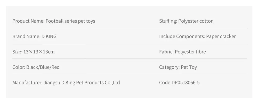This screenshot has width=258, height=98.
Task: Click the '13×13×13cm' dimension value
Action: (39, 52)
